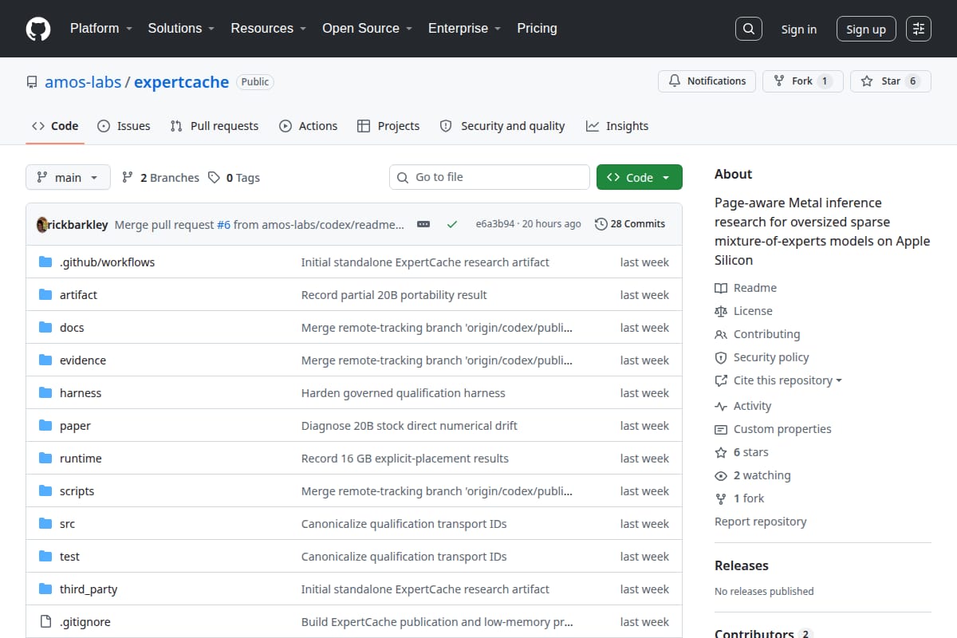Open the expertcache repository name link

pyautogui.click(x=181, y=81)
